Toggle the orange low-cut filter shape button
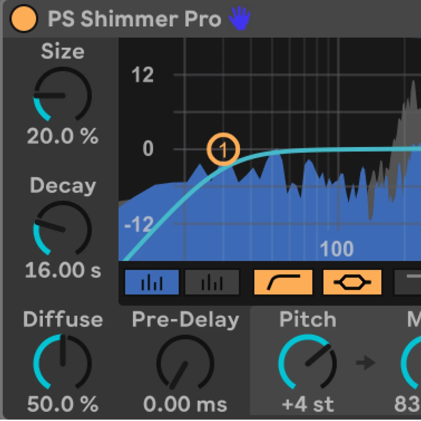Viewport: 421px width, 421px height. tap(283, 282)
